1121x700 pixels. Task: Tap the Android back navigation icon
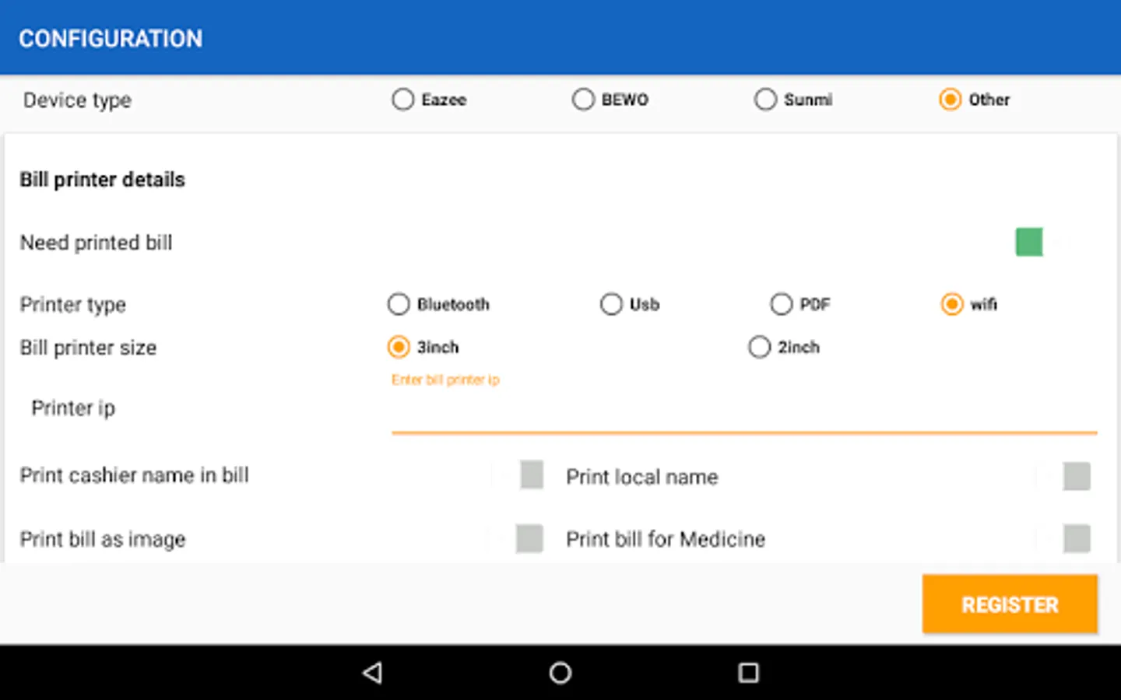(373, 673)
